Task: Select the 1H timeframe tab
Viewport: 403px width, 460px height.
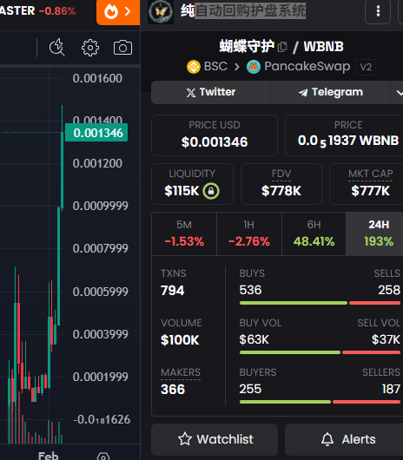Action: [249, 233]
